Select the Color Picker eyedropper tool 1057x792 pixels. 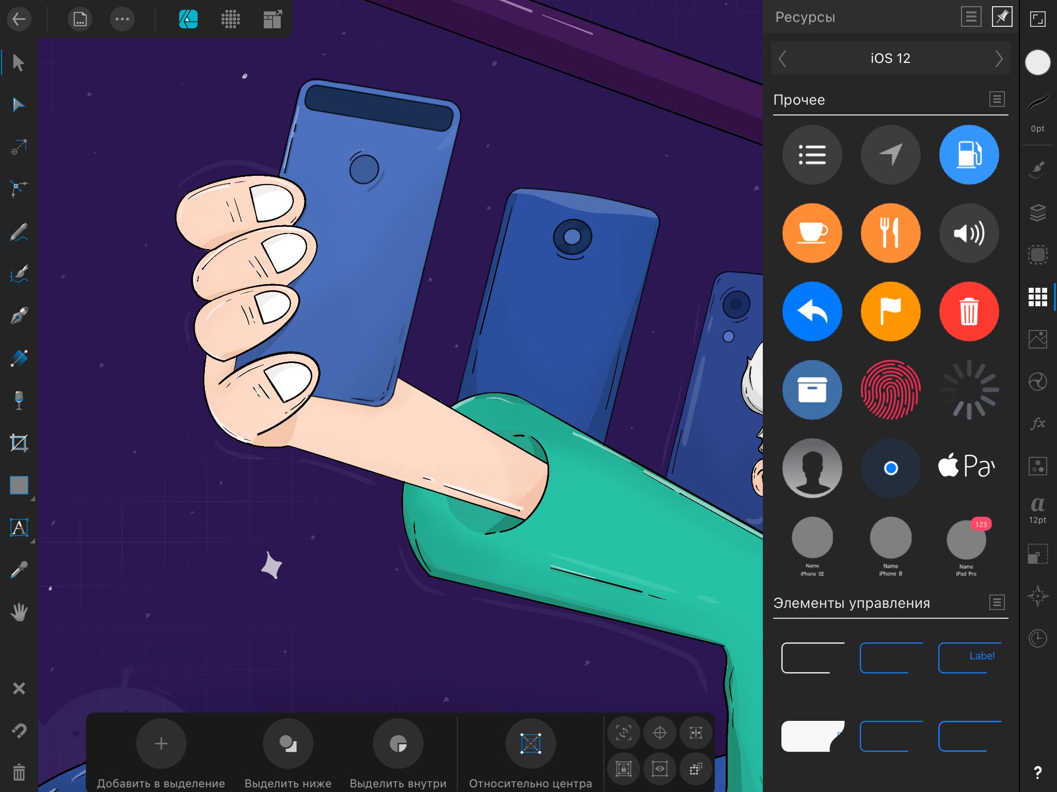coord(19,570)
